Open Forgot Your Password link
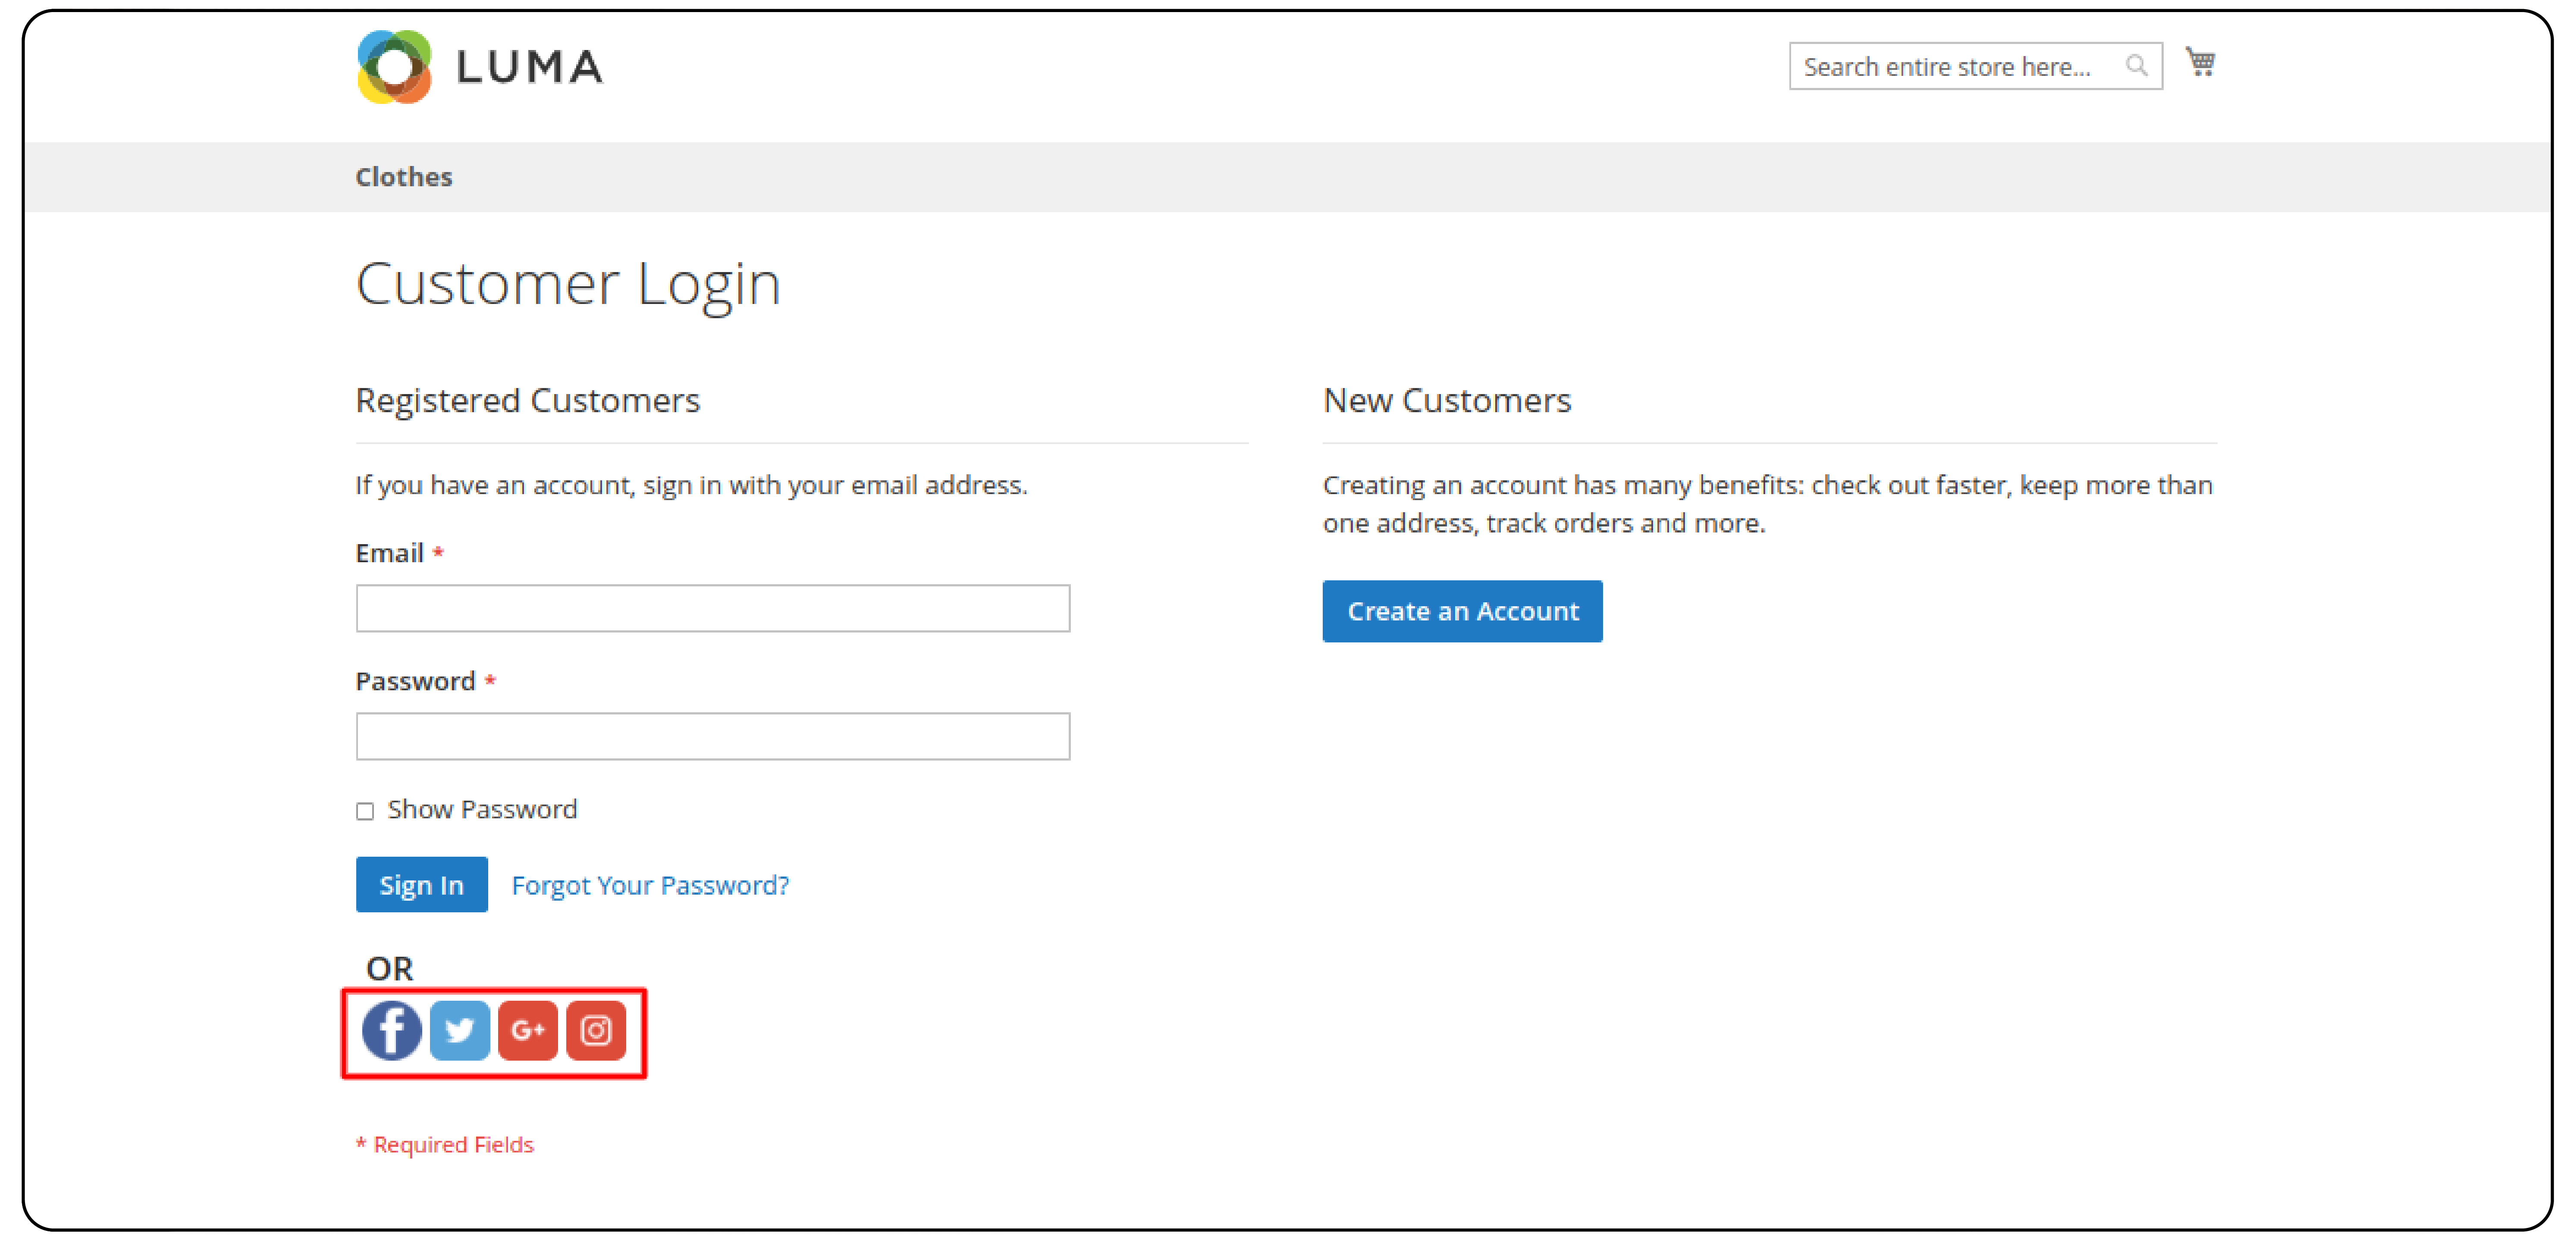 pos(650,885)
